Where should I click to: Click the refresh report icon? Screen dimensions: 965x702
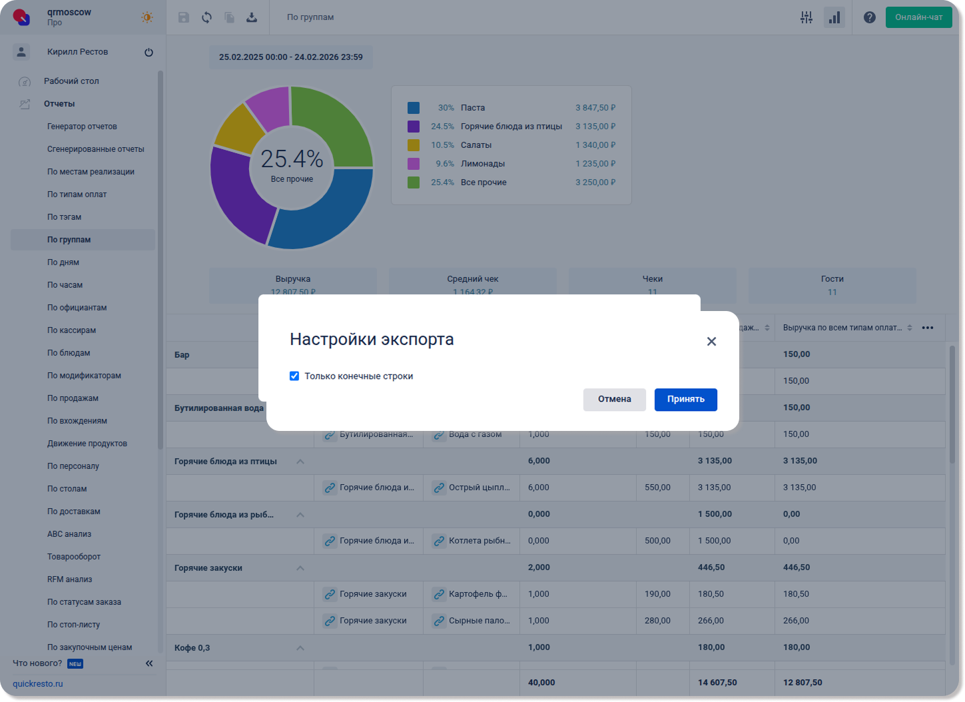pos(206,17)
